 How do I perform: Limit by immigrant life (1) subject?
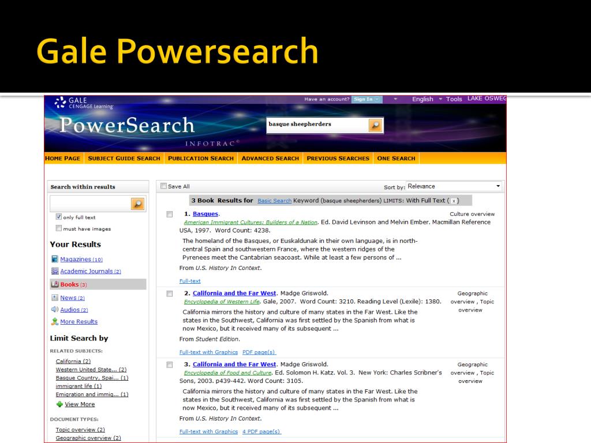78,386
